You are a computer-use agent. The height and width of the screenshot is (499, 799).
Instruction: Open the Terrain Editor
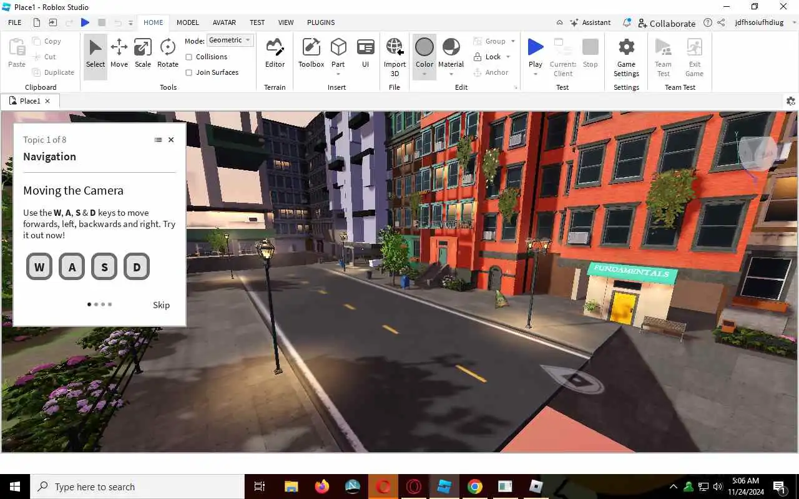click(275, 54)
